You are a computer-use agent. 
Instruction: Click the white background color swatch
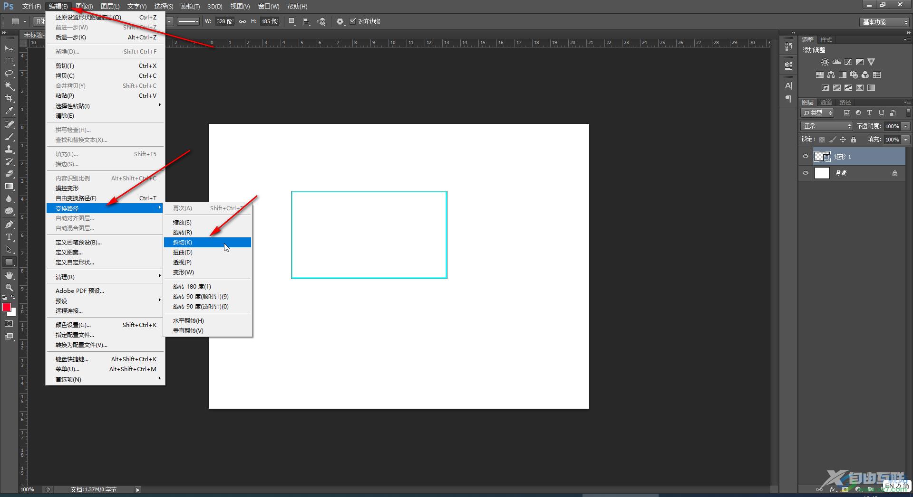tap(13, 313)
